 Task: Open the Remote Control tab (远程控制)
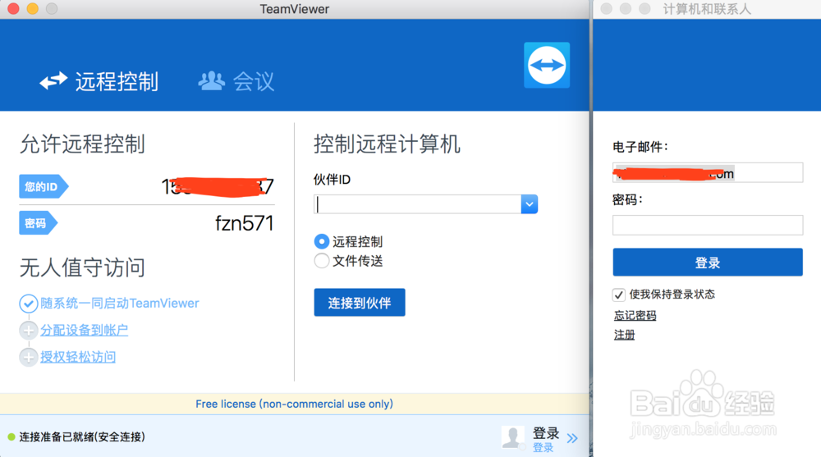pyautogui.click(x=99, y=81)
